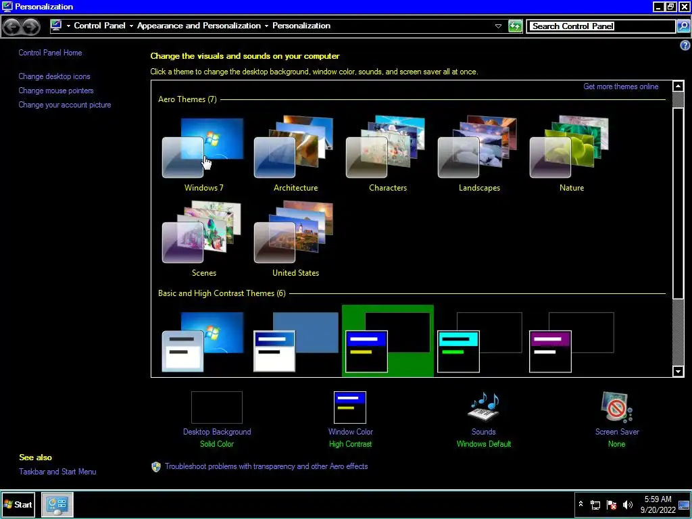Open Taskbar and Start Menu link

57,471
